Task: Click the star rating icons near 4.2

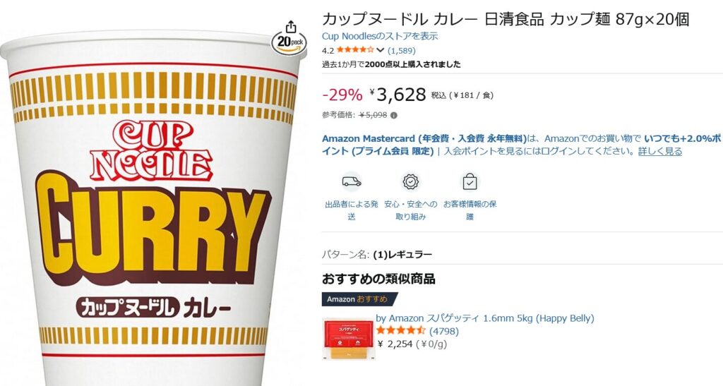Action: coord(355,50)
